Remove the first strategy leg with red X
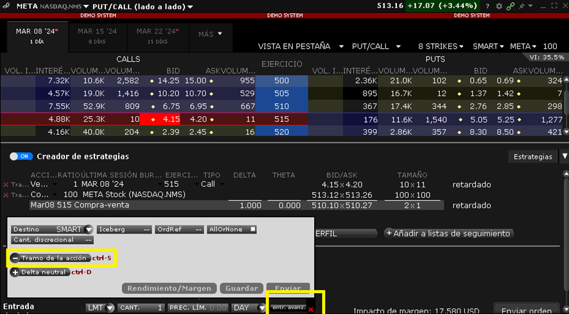 pyautogui.click(x=6, y=185)
